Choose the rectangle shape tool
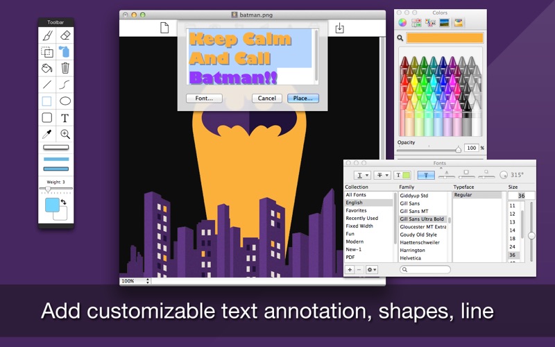This screenshot has width=555, height=347. point(46,101)
